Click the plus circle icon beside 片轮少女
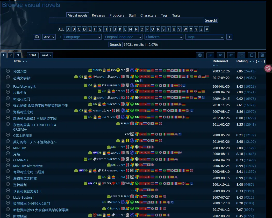This screenshot has height=218, width=272. [x=8, y=92]
